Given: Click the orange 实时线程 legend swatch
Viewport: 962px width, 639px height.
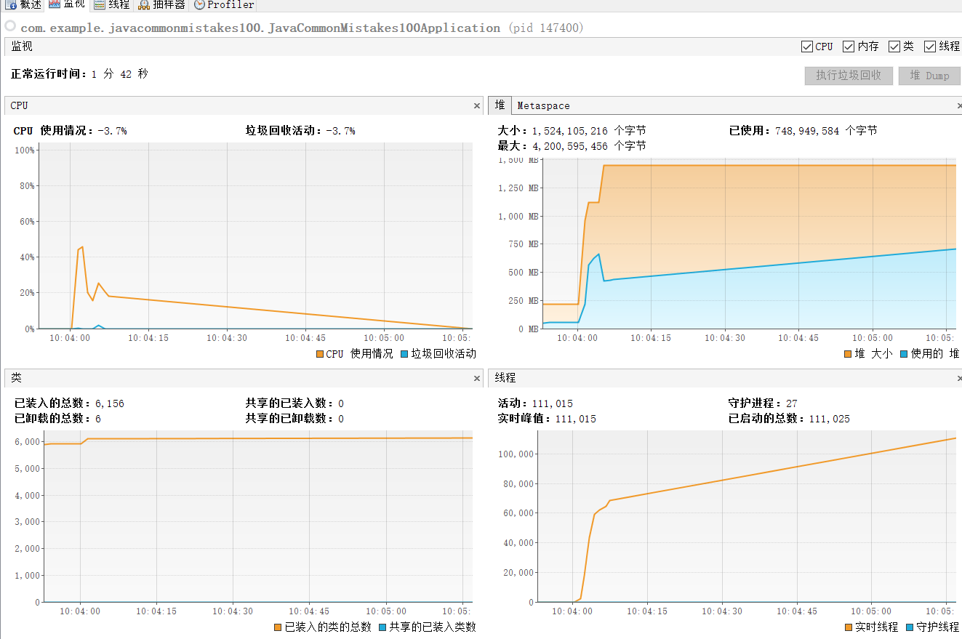Looking at the screenshot, I should point(849,627).
